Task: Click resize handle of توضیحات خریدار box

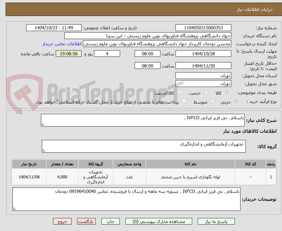Action: tap(14, 209)
